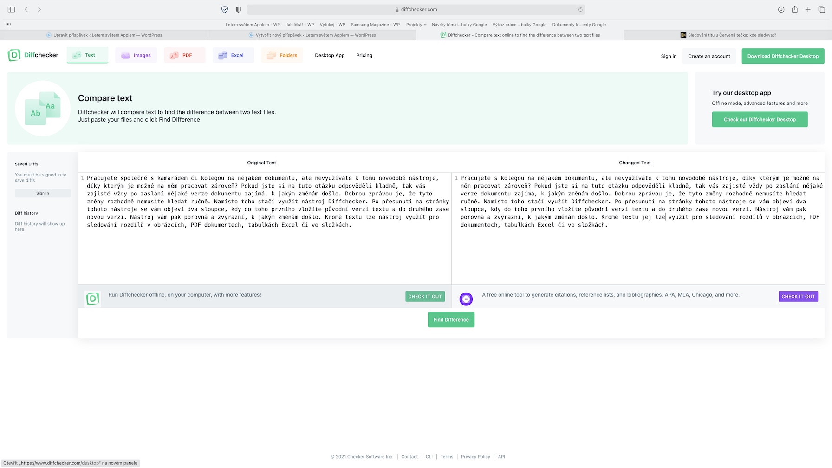Click the Diffchecker icon in offline banner
The height and width of the screenshot is (468, 832).
(93, 299)
